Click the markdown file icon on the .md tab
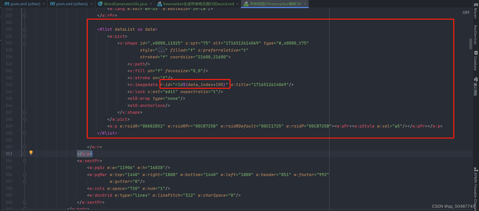 159,4
